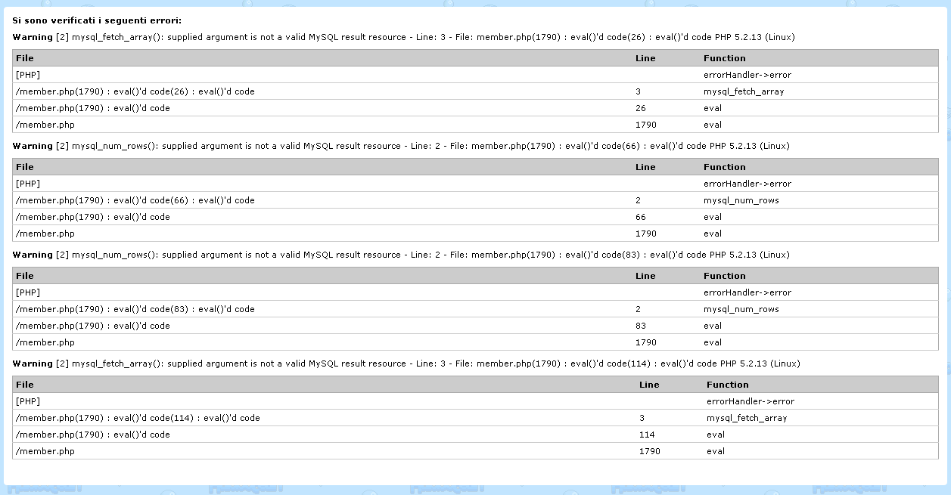The image size is (951, 495).
Task: Select file path cell ending 'code(83) : eval()'d code'
Action: (135, 309)
